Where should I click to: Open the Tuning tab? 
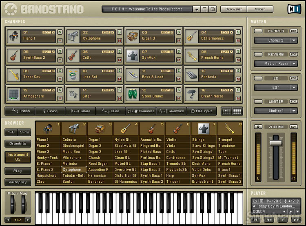pos(50,111)
